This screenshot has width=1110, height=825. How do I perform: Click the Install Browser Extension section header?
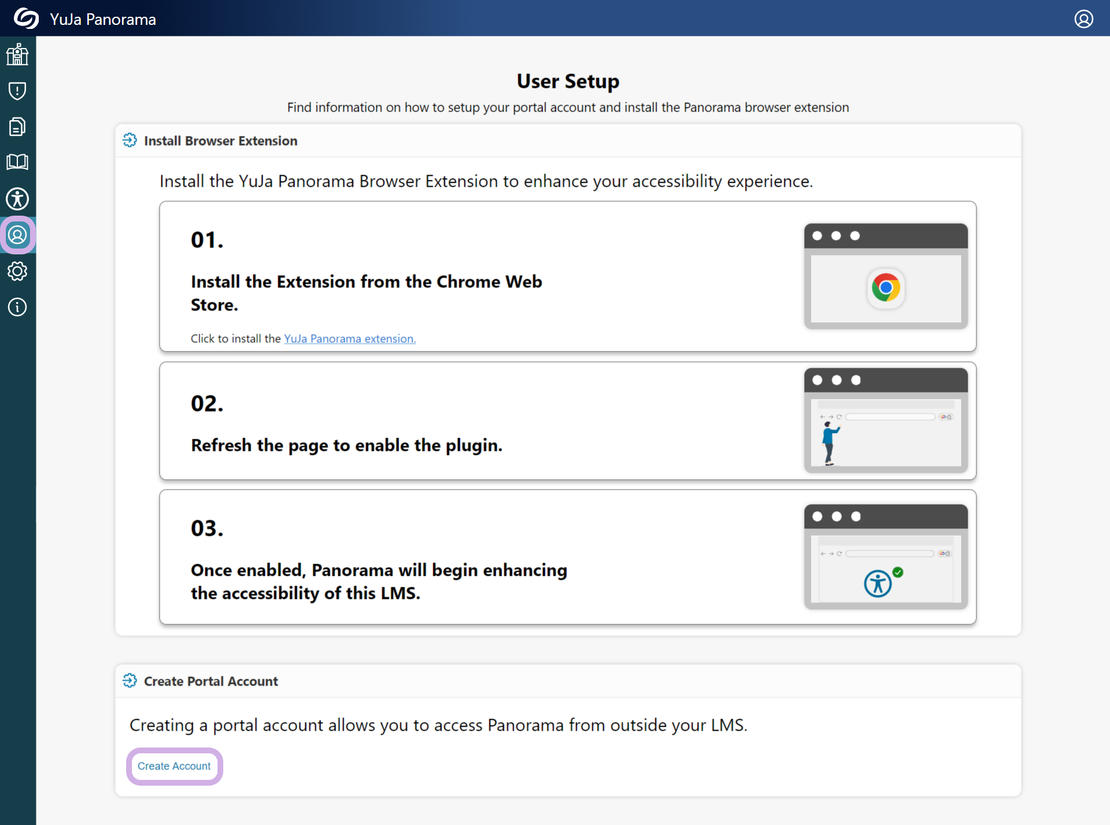coord(220,141)
